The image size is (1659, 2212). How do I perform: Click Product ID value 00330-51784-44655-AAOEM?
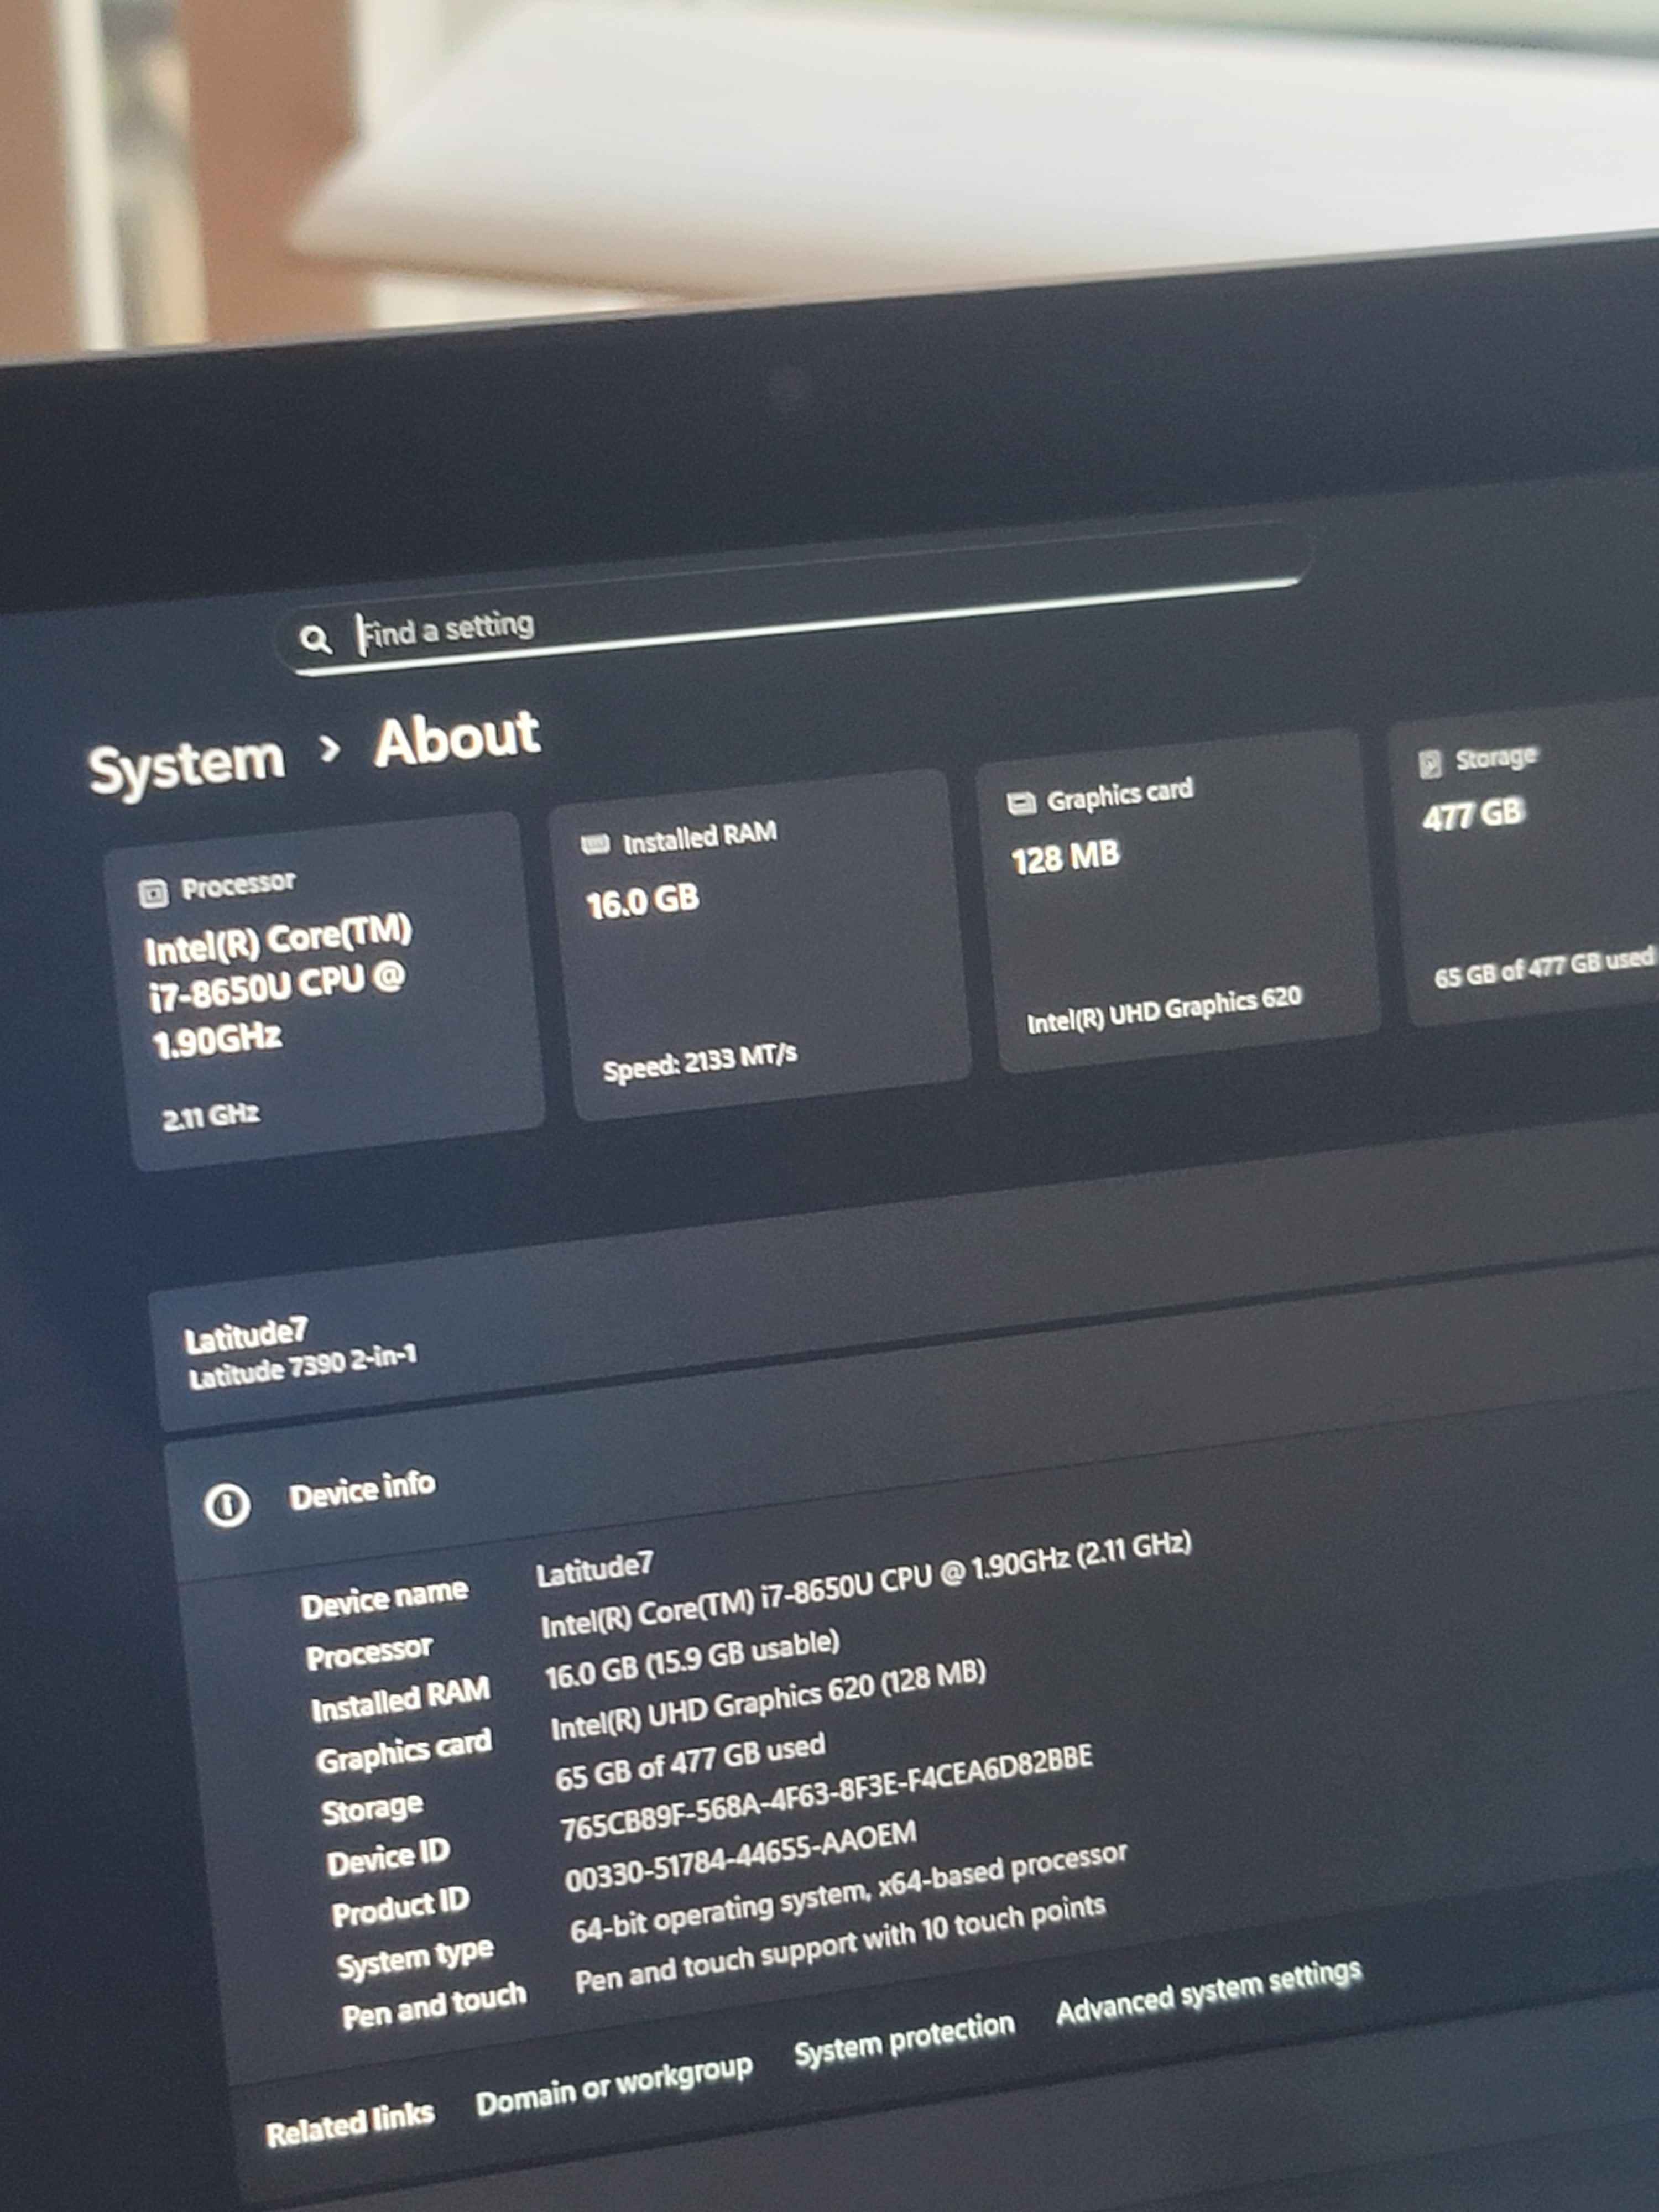click(741, 1857)
